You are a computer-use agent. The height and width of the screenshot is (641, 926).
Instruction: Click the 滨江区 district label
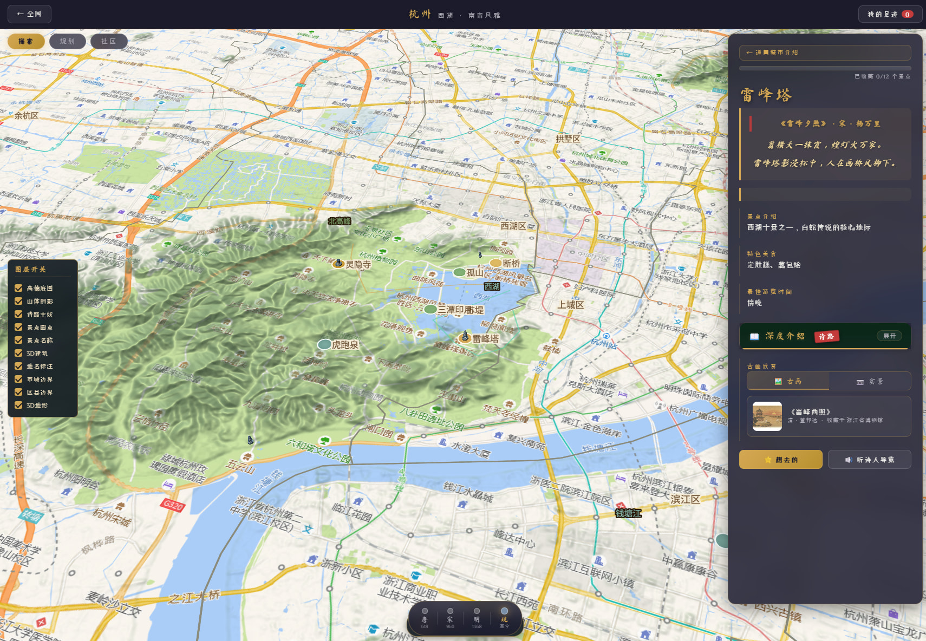pyautogui.click(x=685, y=499)
